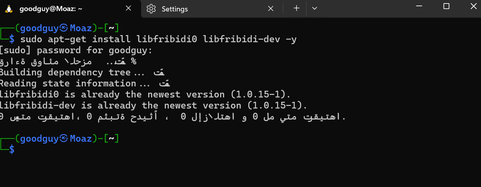This screenshot has height=187, width=481.
Task: Click the Settings gear icon in tab
Action: pyautogui.click(x=151, y=9)
